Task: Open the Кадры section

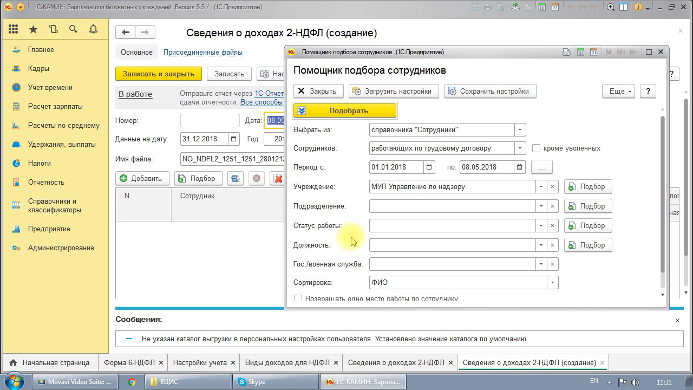Action: tap(38, 69)
